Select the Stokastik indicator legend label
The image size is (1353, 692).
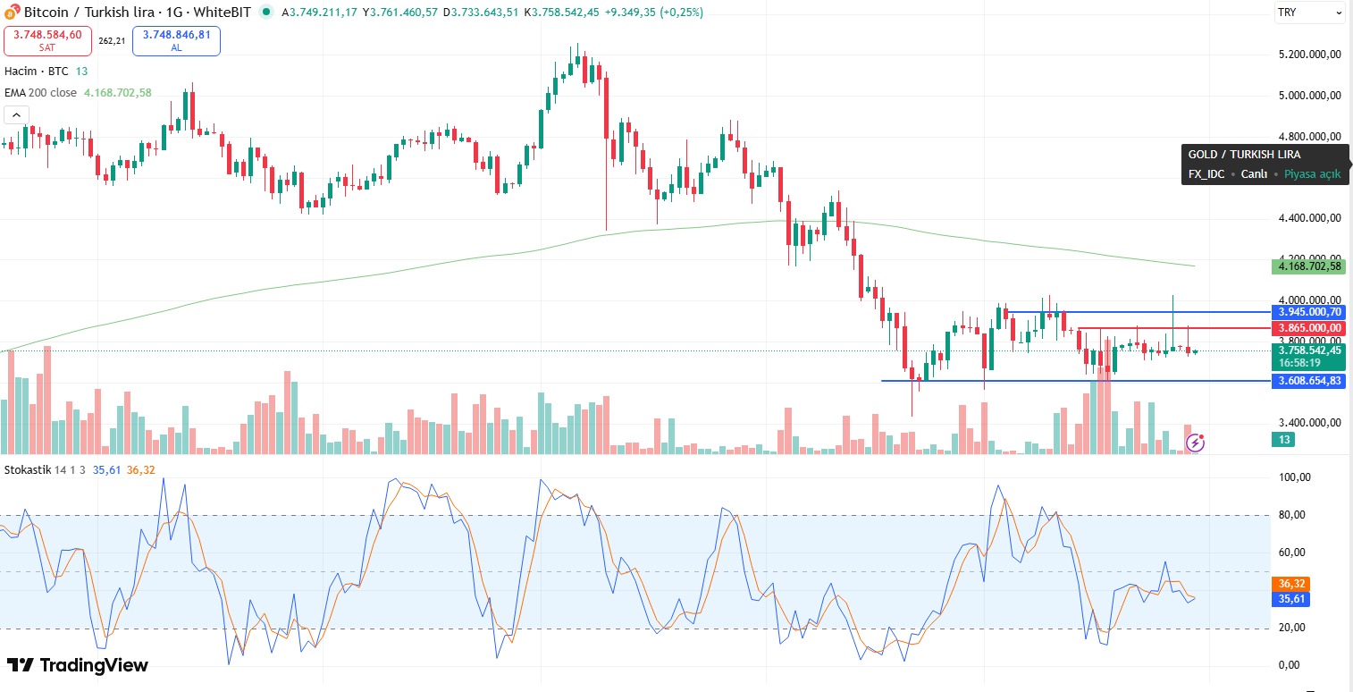pyautogui.click(x=28, y=469)
